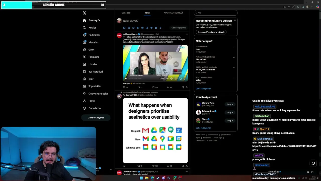This screenshot has width=321, height=181.
Task: Open the X logo home link
Action: (x=85, y=13)
